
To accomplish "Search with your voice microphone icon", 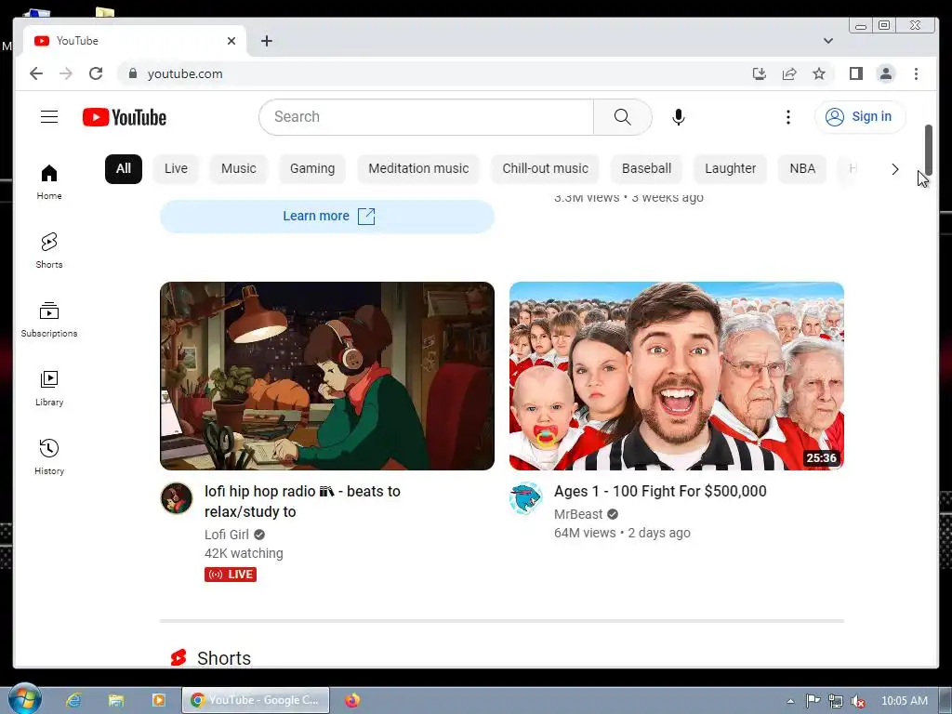I will [678, 116].
